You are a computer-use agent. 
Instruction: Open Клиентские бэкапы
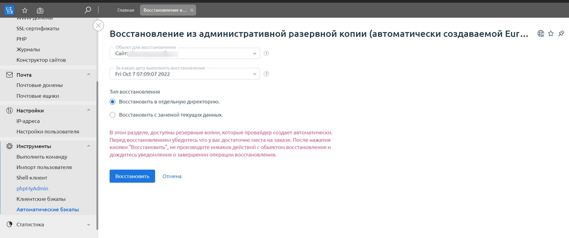click(41, 199)
